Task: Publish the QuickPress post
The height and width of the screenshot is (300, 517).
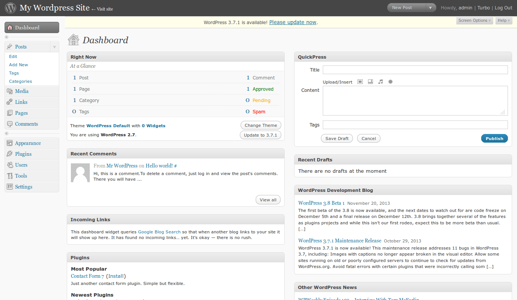Action: point(494,138)
